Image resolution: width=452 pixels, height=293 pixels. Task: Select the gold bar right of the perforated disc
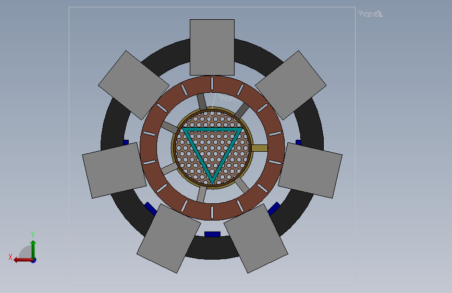[x=260, y=148]
